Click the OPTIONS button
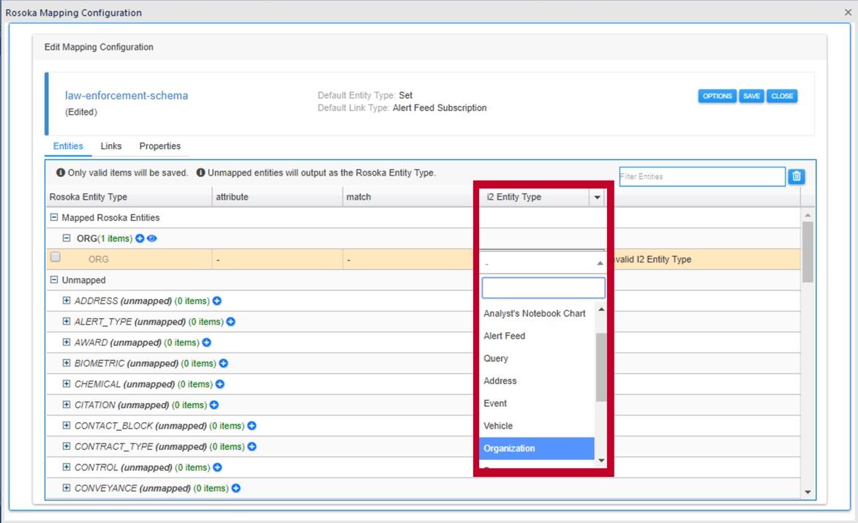858x523 pixels. (717, 97)
